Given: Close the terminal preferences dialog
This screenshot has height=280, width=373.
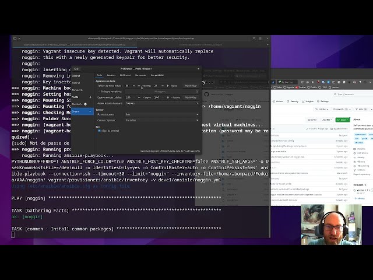Looking at the screenshot, I should point(198,69).
